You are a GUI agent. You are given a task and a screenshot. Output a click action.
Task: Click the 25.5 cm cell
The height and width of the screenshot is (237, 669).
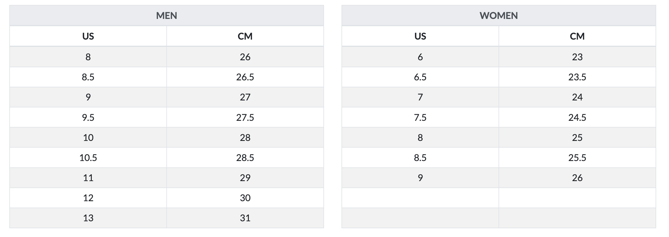pyautogui.click(x=577, y=158)
